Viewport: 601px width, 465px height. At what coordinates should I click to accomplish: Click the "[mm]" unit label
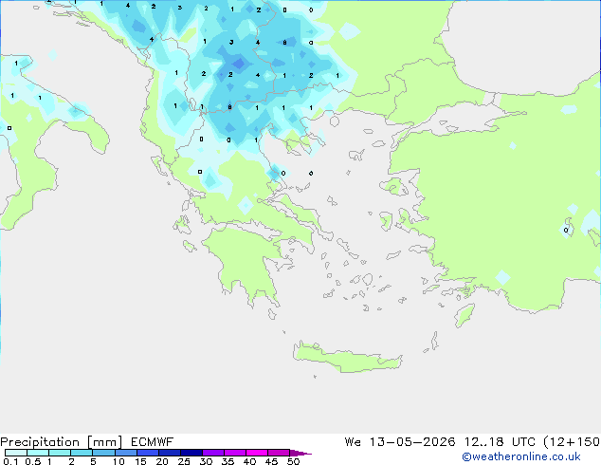pyautogui.click(x=104, y=442)
